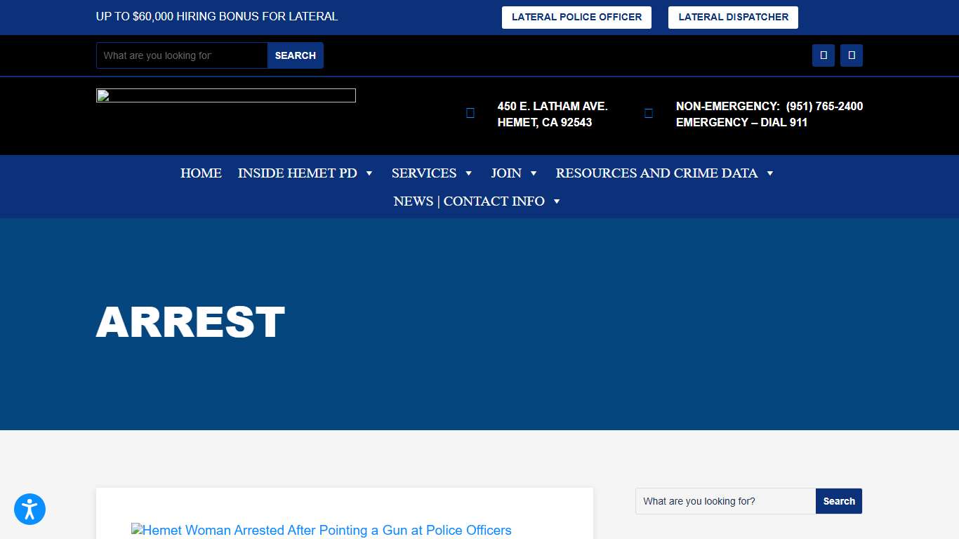The width and height of the screenshot is (959, 539).
Task: Open the accessibility widget in the bottom corner
Action: (29, 509)
